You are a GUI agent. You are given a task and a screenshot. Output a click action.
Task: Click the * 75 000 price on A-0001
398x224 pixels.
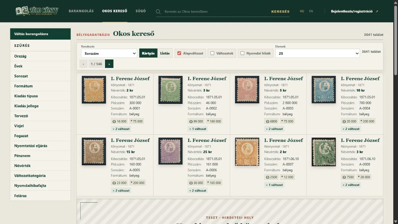(137, 121)
